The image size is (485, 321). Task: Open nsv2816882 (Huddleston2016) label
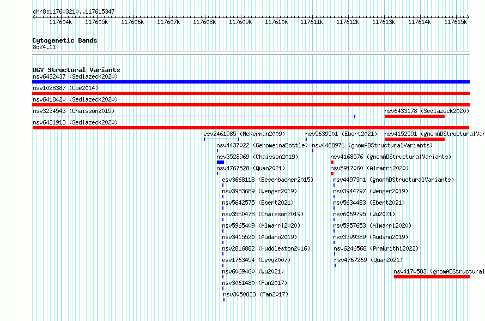[266, 248]
